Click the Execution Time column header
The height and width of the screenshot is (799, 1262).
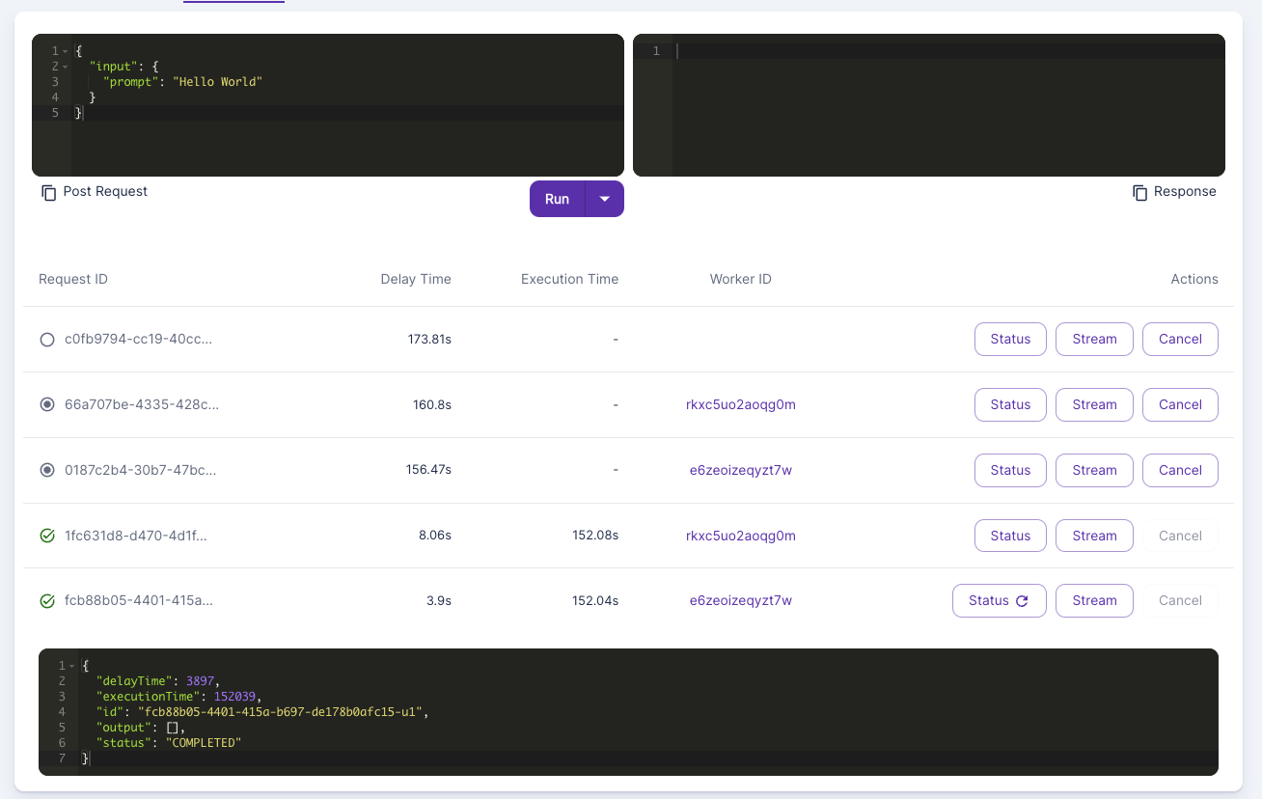569,280
